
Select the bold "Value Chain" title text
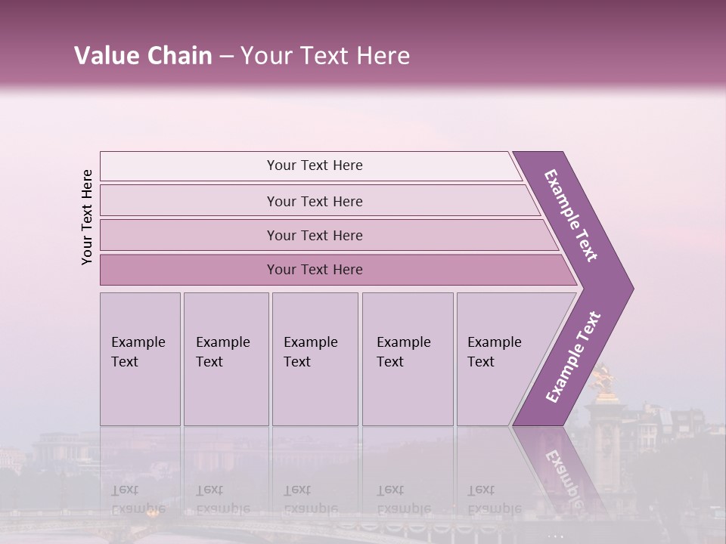pyautogui.click(x=143, y=56)
